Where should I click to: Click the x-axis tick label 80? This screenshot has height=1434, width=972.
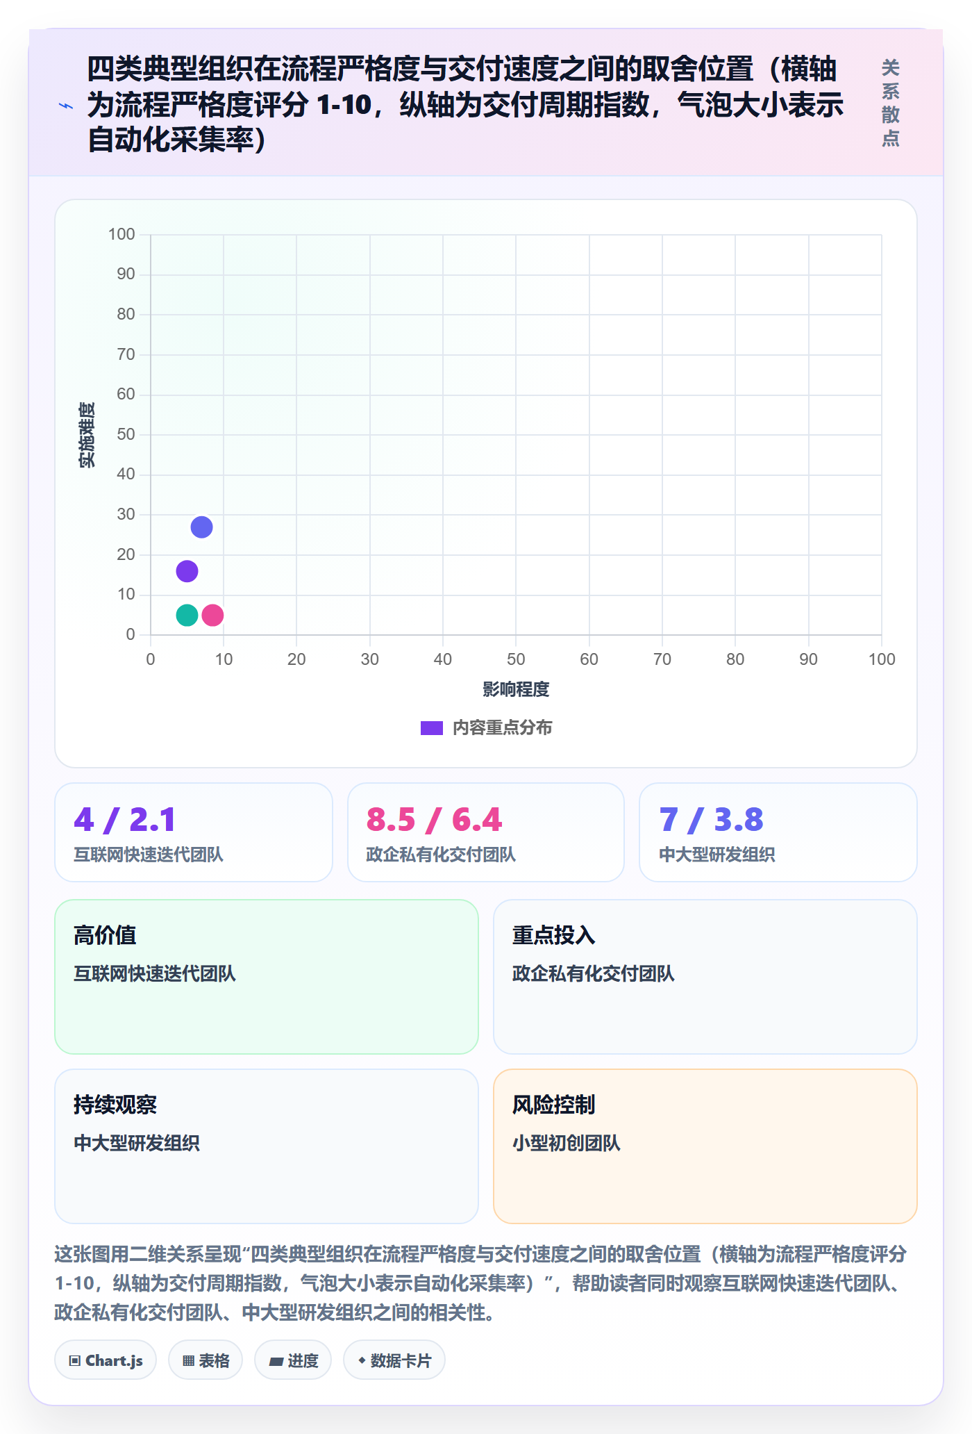[x=735, y=659]
